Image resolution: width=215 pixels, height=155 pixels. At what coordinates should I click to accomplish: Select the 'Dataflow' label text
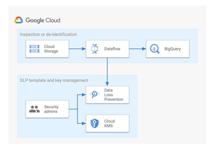point(112,49)
